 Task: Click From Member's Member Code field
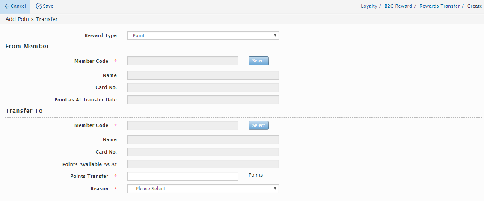pos(183,61)
